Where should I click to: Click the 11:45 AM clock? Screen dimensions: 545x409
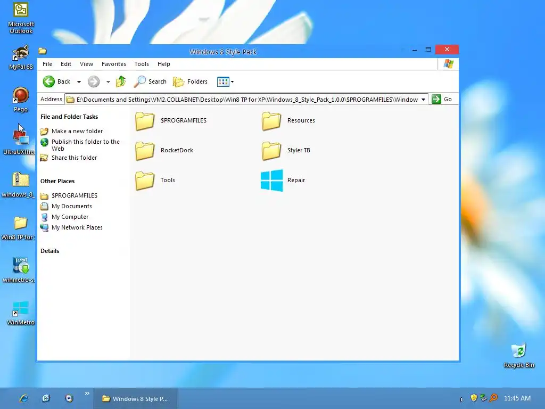(517, 398)
